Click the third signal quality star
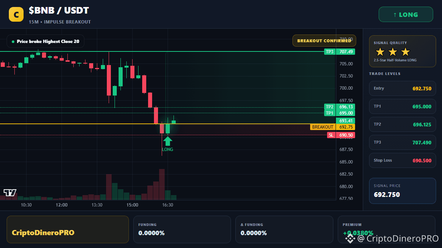Viewport: 442px width, 248px height. 405,52
